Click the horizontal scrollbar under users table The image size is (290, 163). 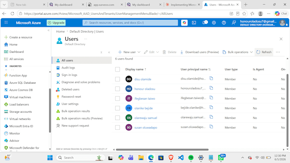[162, 149]
